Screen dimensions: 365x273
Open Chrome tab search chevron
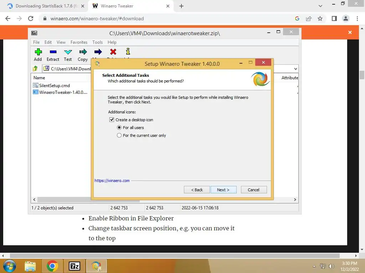(x=320, y=6)
